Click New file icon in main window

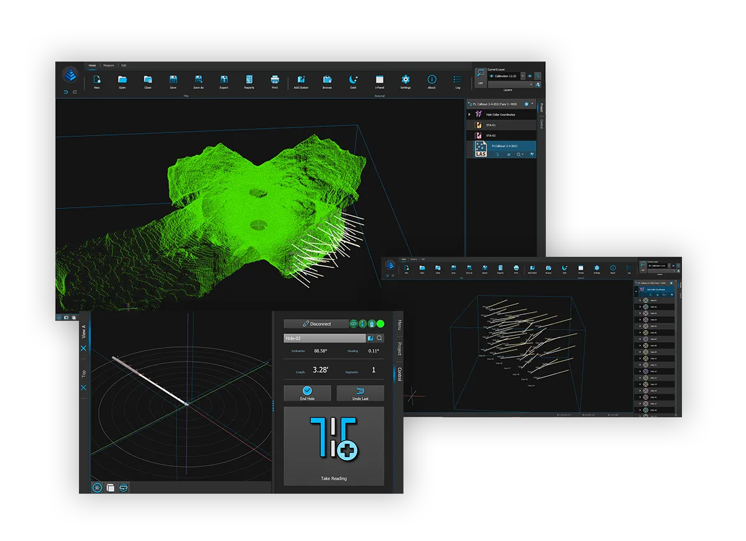point(97,80)
